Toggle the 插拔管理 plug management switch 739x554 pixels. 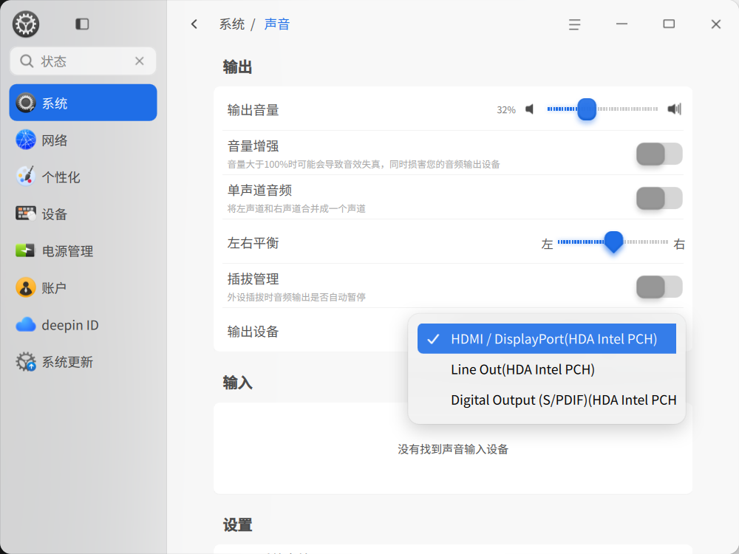click(x=659, y=287)
